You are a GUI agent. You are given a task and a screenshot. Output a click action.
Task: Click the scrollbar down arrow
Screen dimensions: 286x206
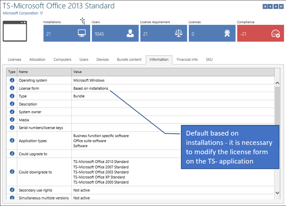pyautogui.click(x=278, y=193)
